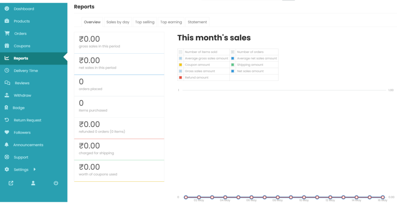The height and width of the screenshot is (208, 397).
Task: Expand the Settings submenu arrow
Action: (x=35, y=169)
